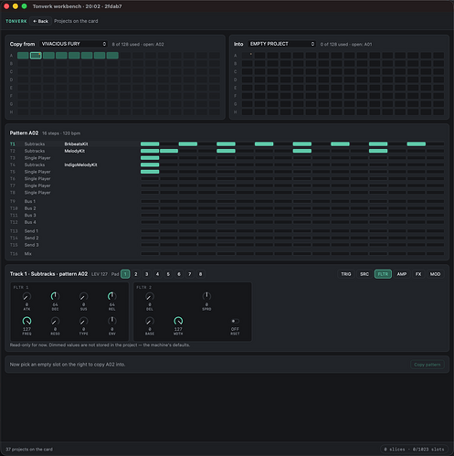Click the filter TYPE knob

83,321
